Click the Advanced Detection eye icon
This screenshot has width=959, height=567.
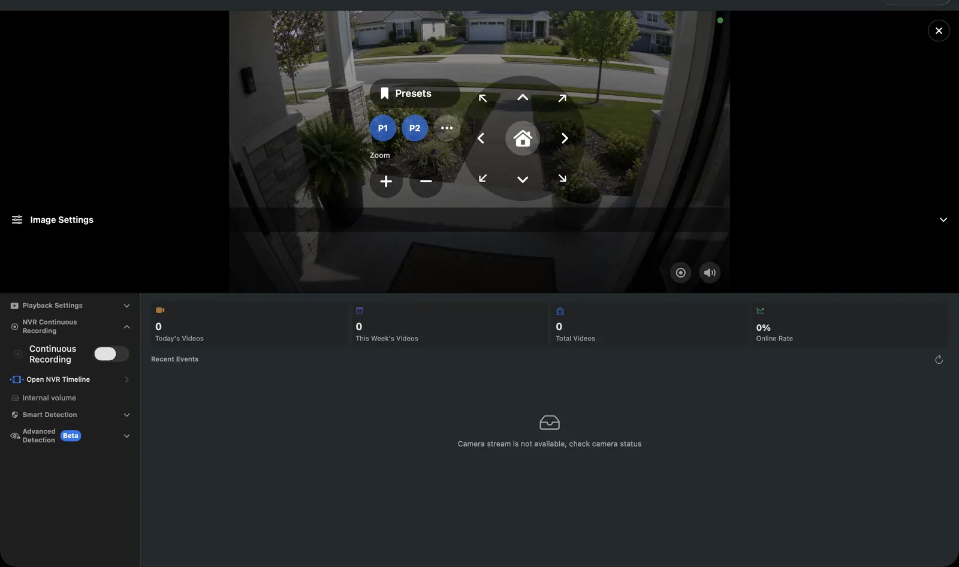(16, 436)
